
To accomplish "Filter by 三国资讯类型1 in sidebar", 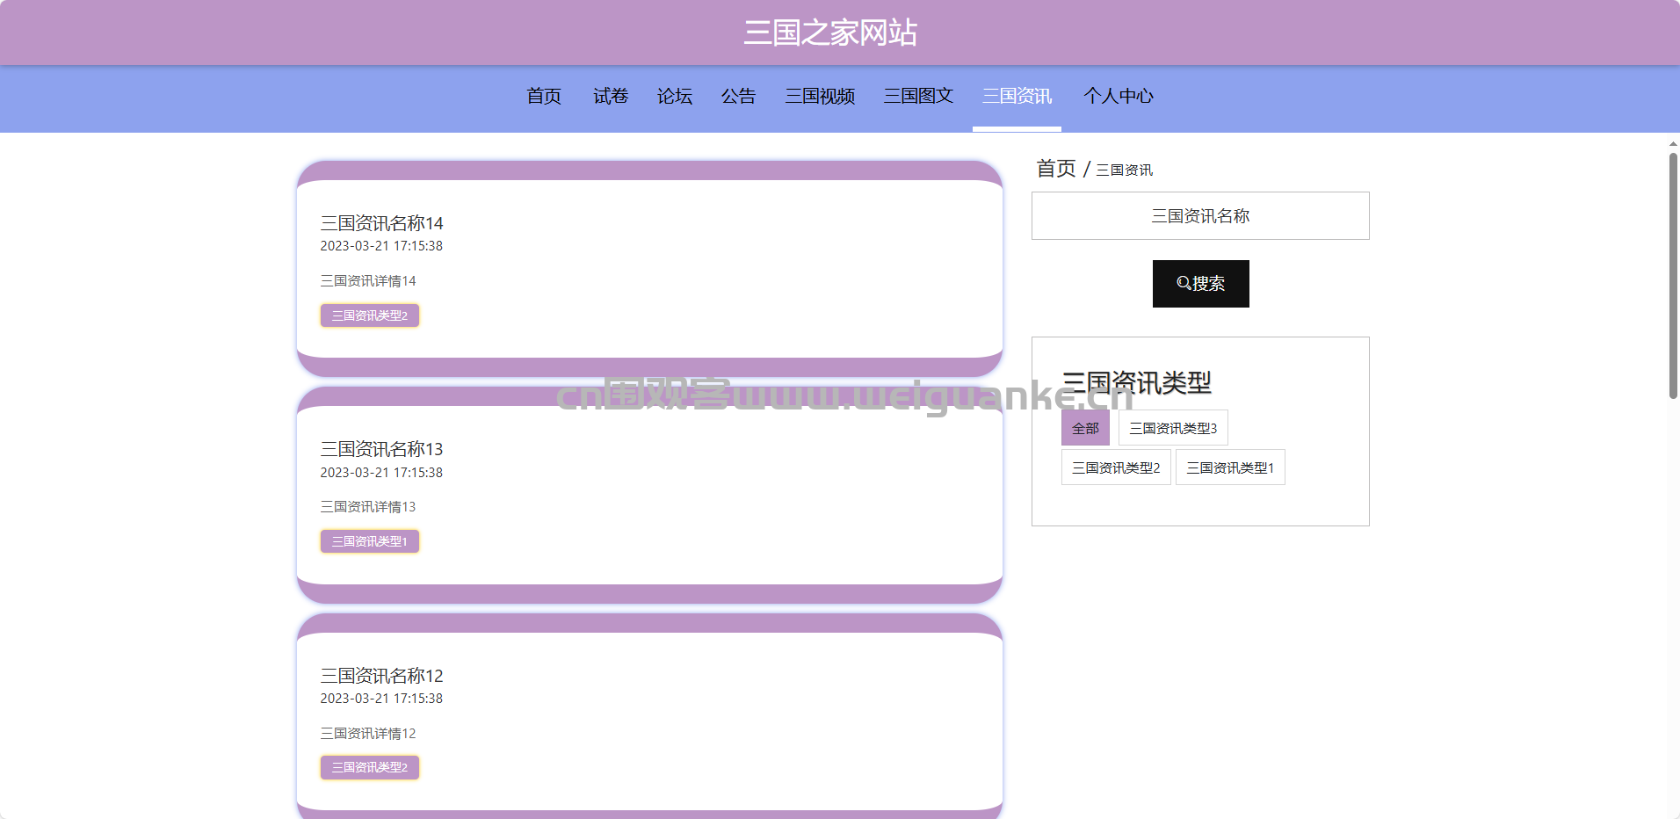I will tap(1230, 467).
